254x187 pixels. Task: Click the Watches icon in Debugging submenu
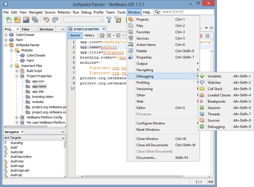pos(202,82)
